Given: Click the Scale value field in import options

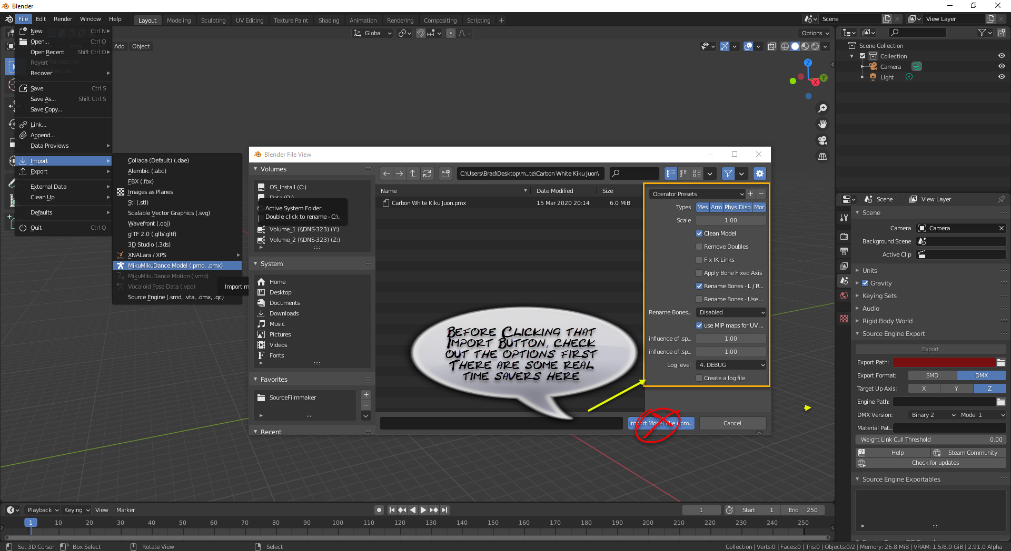Looking at the screenshot, I should 731,220.
